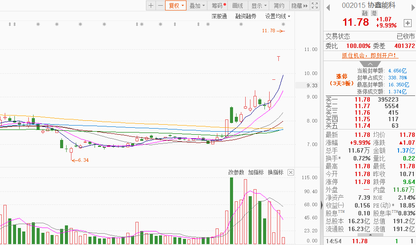The image size is (416, 245).
Task: Click the 换手 0.72% value
Action: 362,159
